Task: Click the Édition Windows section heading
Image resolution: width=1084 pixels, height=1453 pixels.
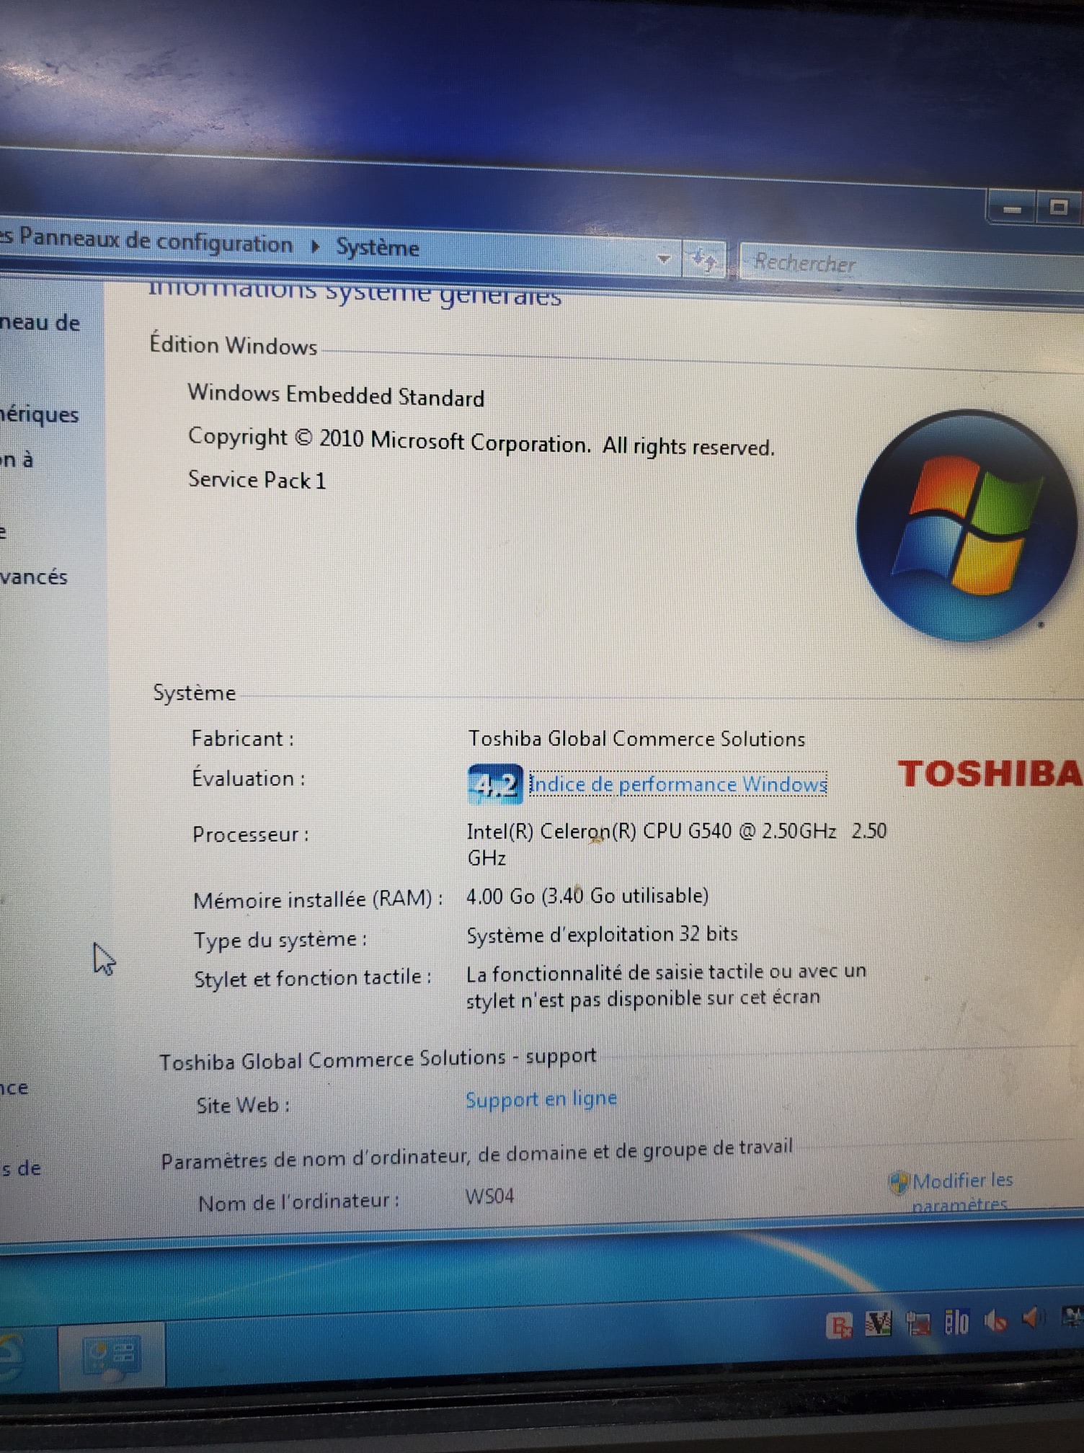Action: coord(233,345)
